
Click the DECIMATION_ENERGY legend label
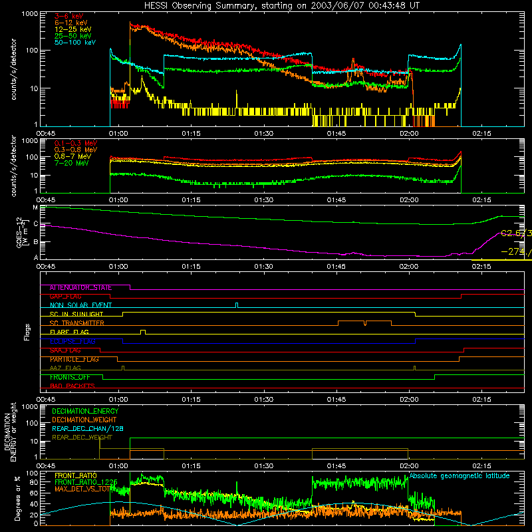[x=85, y=411]
